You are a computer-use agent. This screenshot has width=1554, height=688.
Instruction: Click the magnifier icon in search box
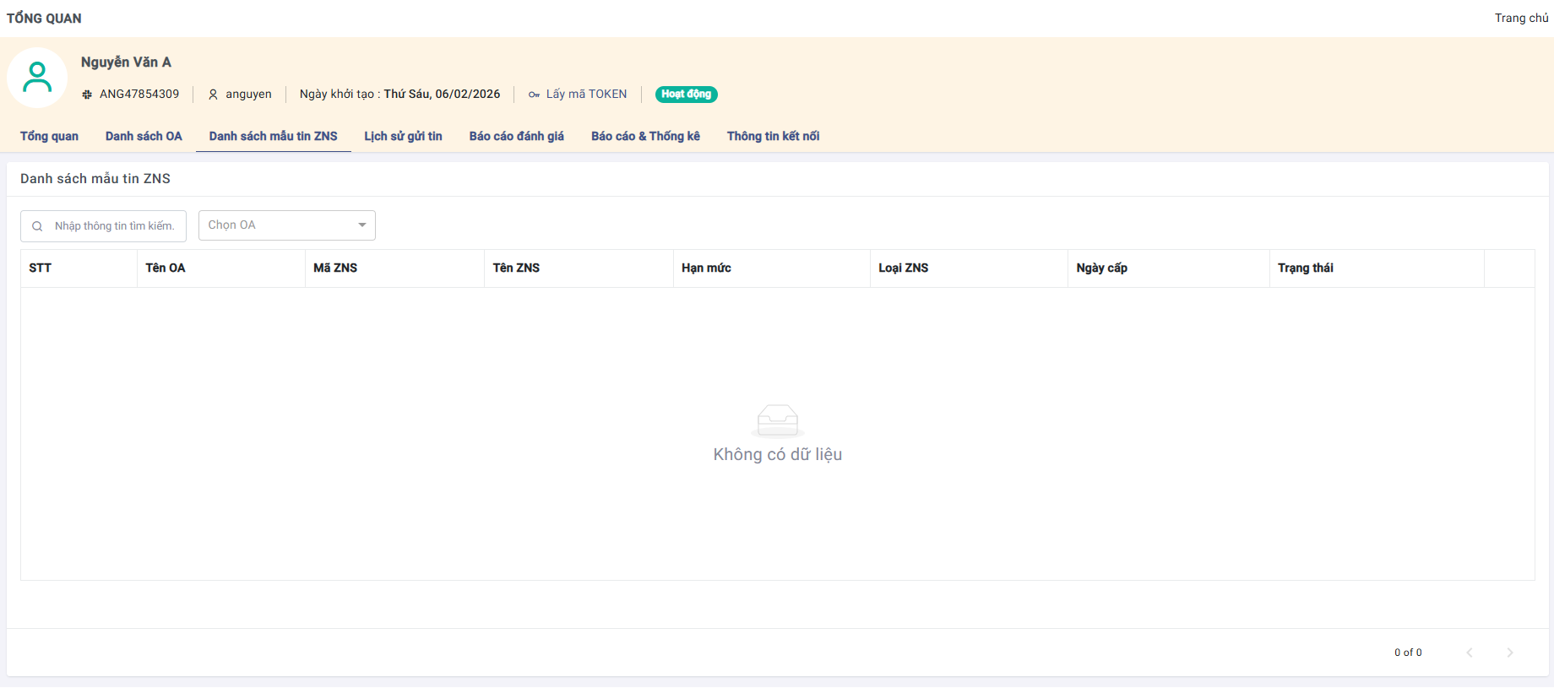[37, 226]
